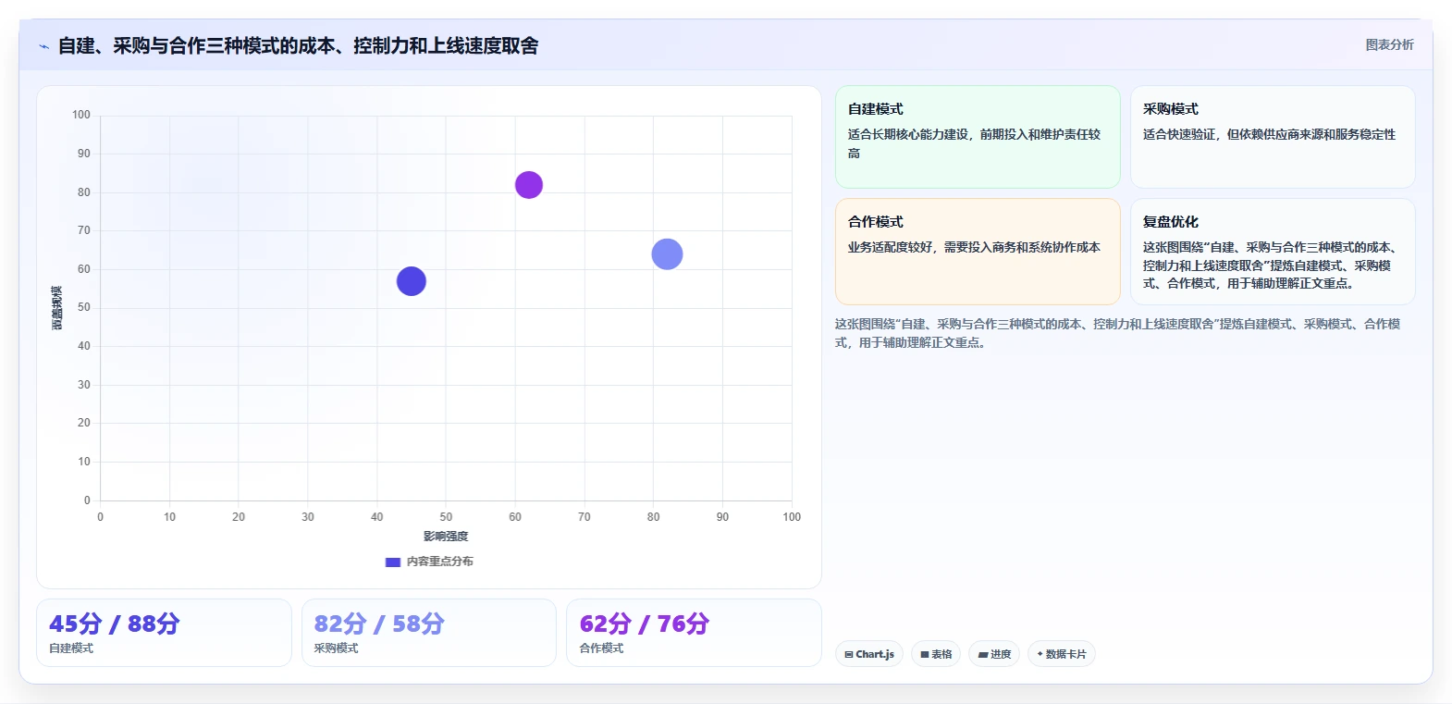This screenshot has height=704, width=1452.
Task: Click text 适合长期核心能力建设 description
Action: 974,143
